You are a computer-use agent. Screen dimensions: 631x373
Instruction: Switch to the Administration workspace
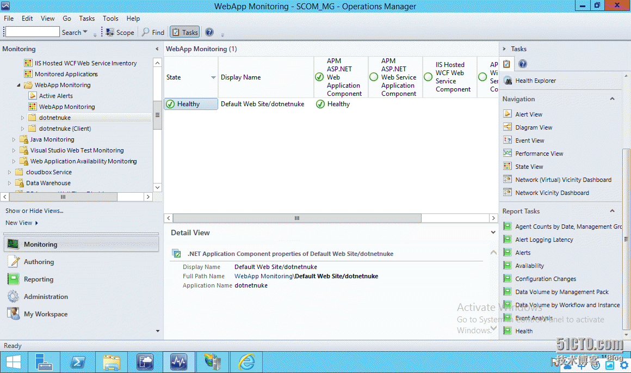click(81, 296)
